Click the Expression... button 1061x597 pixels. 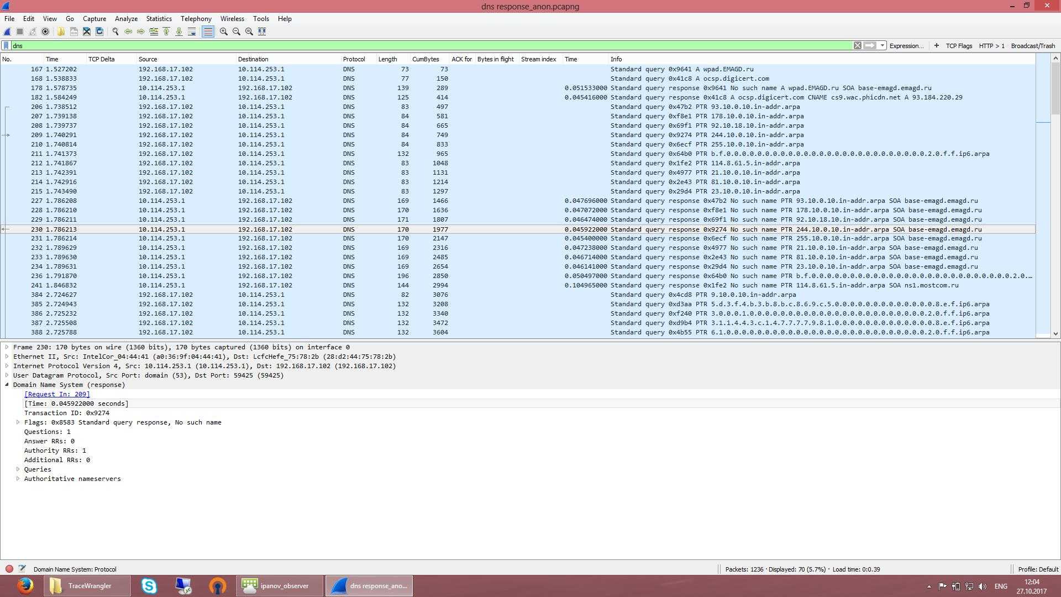pos(906,45)
